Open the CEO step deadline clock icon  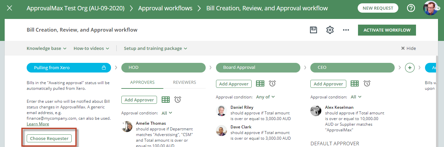click(367, 83)
